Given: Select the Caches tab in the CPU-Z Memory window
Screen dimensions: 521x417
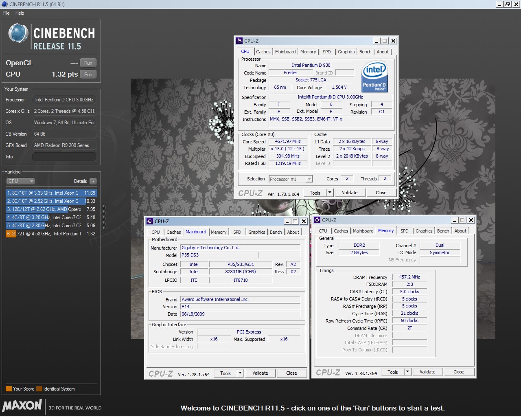Looking at the screenshot, I should coord(341,231).
